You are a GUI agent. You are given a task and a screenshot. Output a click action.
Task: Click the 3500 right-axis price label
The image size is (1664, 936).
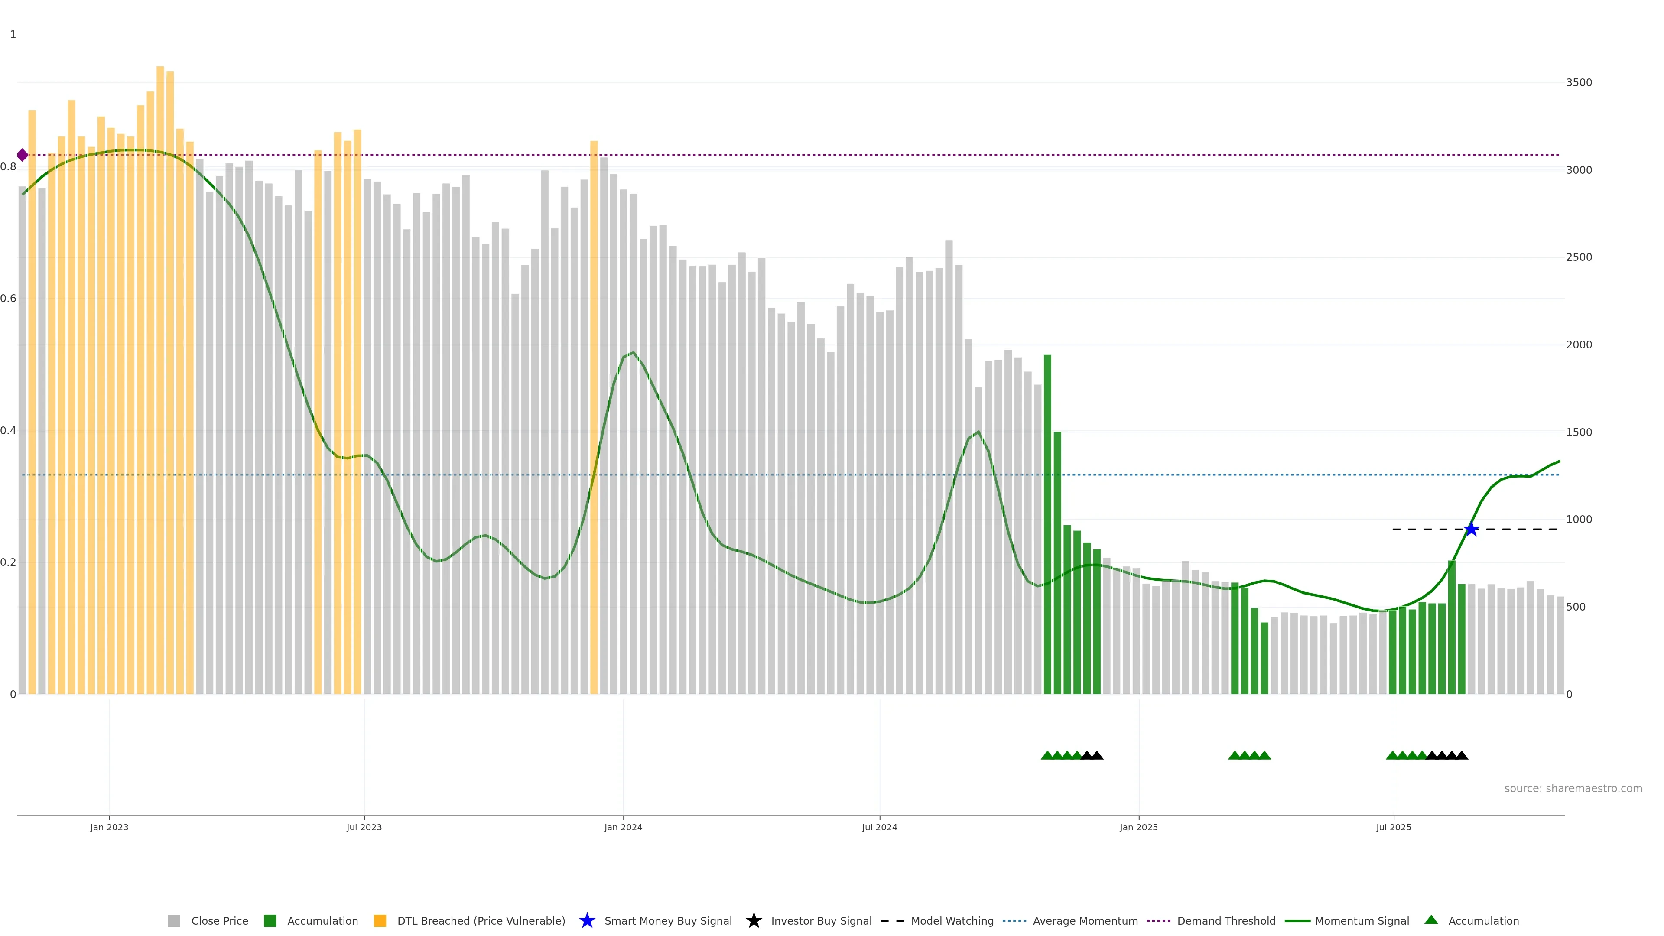(1579, 83)
